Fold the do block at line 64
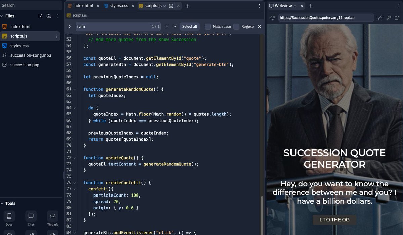This screenshot has width=403, height=235. pos(75,108)
